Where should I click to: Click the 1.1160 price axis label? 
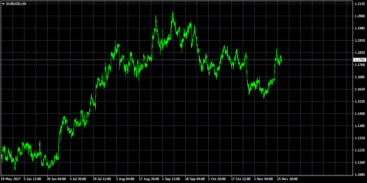pyautogui.click(x=359, y=163)
